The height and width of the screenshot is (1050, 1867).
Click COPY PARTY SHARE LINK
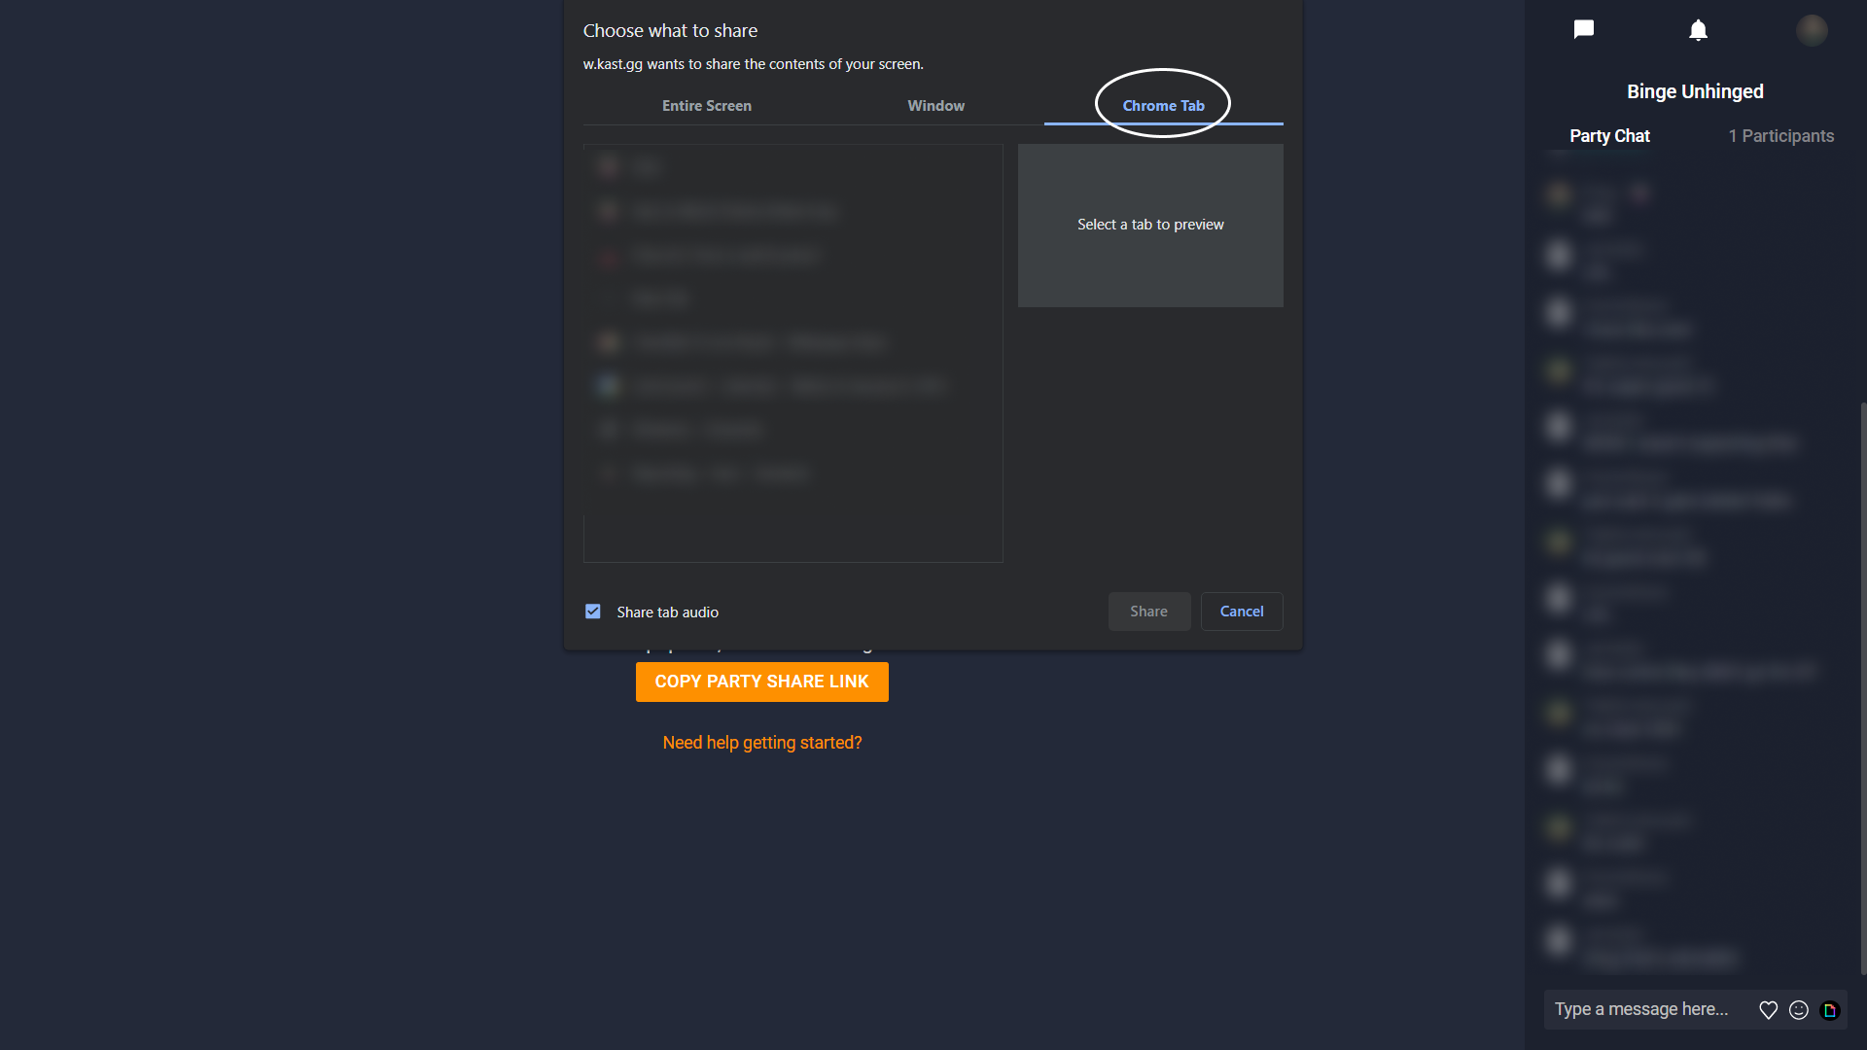[x=761, y=682]
